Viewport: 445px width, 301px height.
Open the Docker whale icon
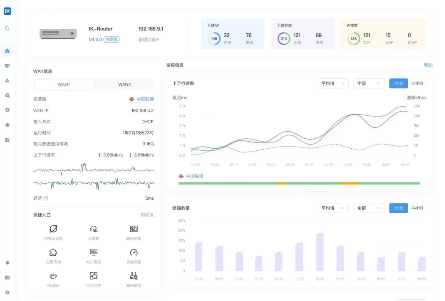[x=53, y=276]
